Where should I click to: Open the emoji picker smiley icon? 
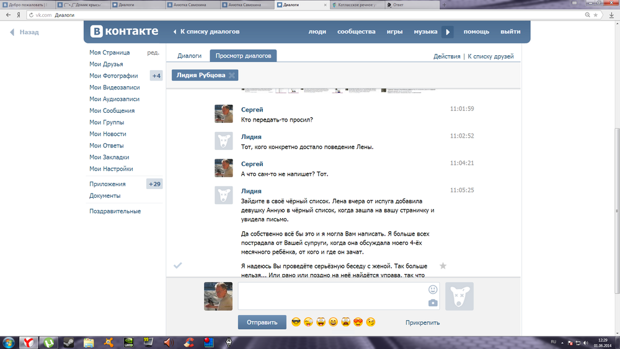click(x=433, y=289)
